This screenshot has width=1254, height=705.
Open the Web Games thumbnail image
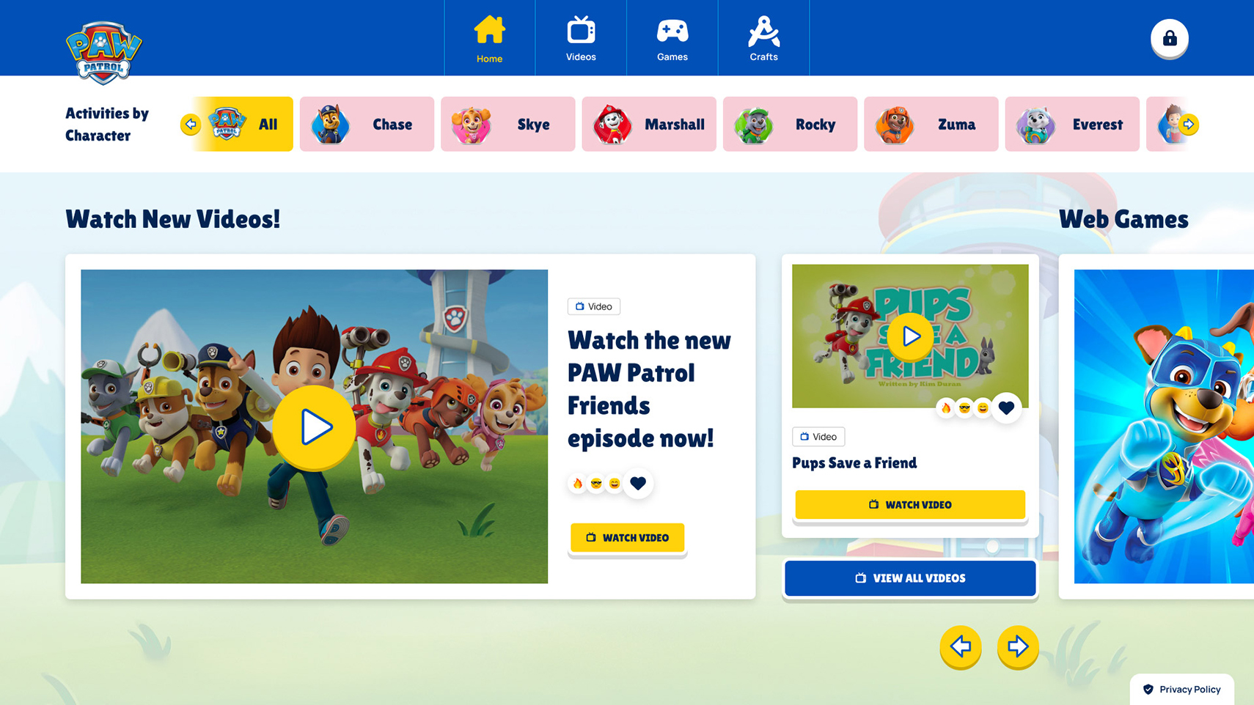click(x=1164, y=427)
